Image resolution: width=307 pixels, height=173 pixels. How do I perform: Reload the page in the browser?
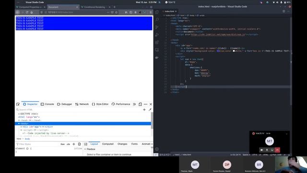point(27,12)
